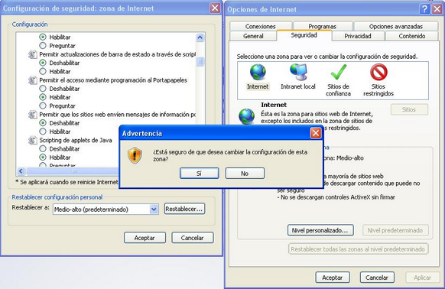Click script icon beside Permitir el acceso Portapapeles
This screenshot has width=445, height=289.
tap(32, 80)
